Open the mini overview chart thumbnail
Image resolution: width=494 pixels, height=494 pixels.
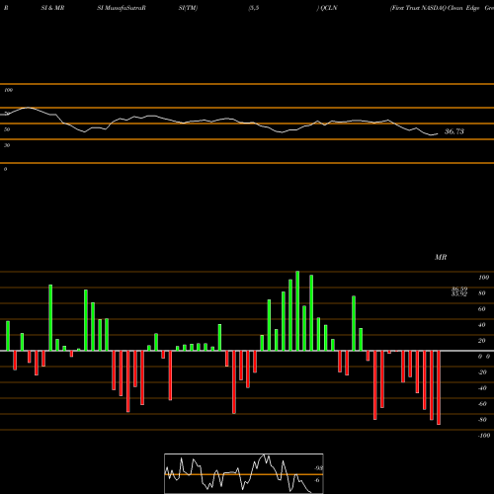coord(244,473)
